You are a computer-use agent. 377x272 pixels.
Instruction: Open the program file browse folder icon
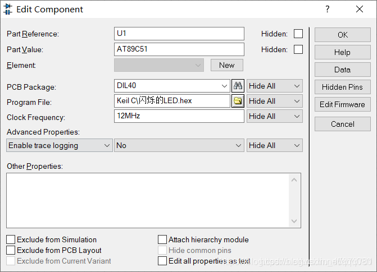(238, 101)
